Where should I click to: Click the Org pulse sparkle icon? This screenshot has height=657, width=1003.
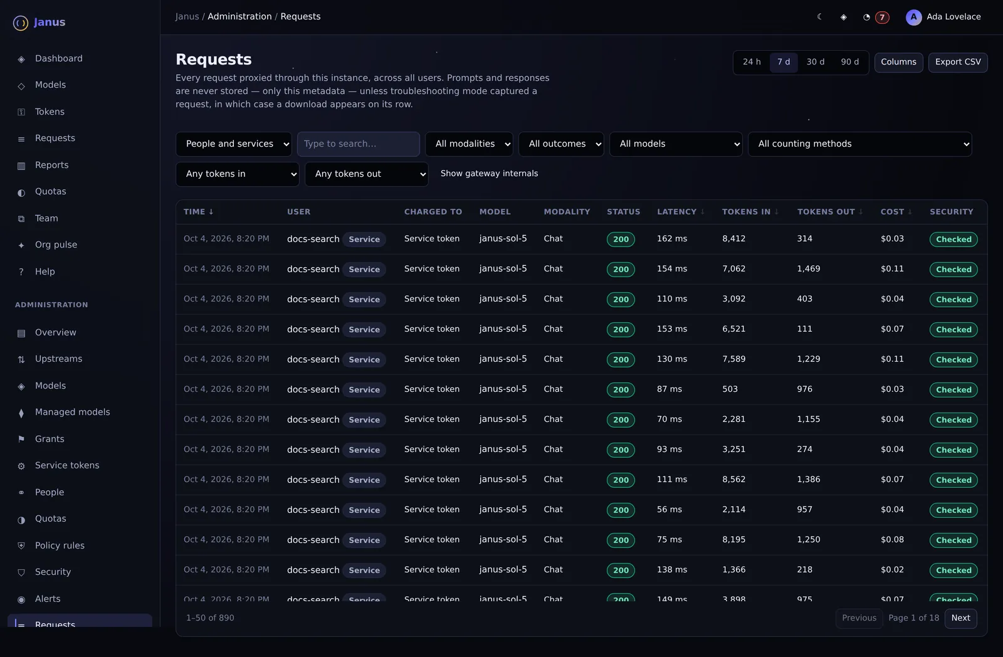[x=21, y=245]
